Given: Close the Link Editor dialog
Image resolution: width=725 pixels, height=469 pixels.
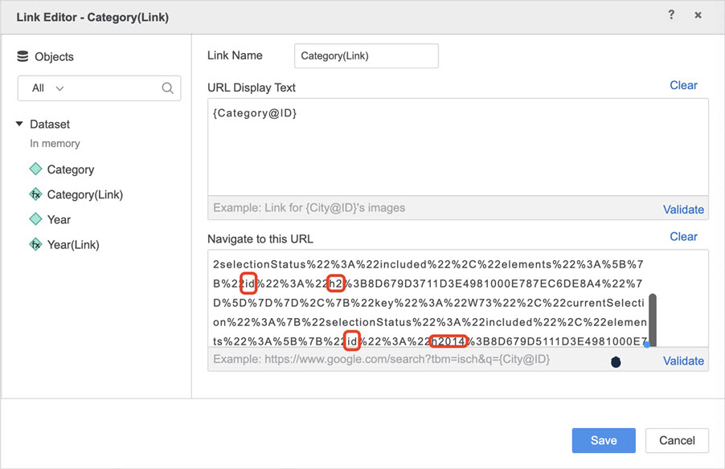Looking at the screenshot, I should click(x=698, y=15).
